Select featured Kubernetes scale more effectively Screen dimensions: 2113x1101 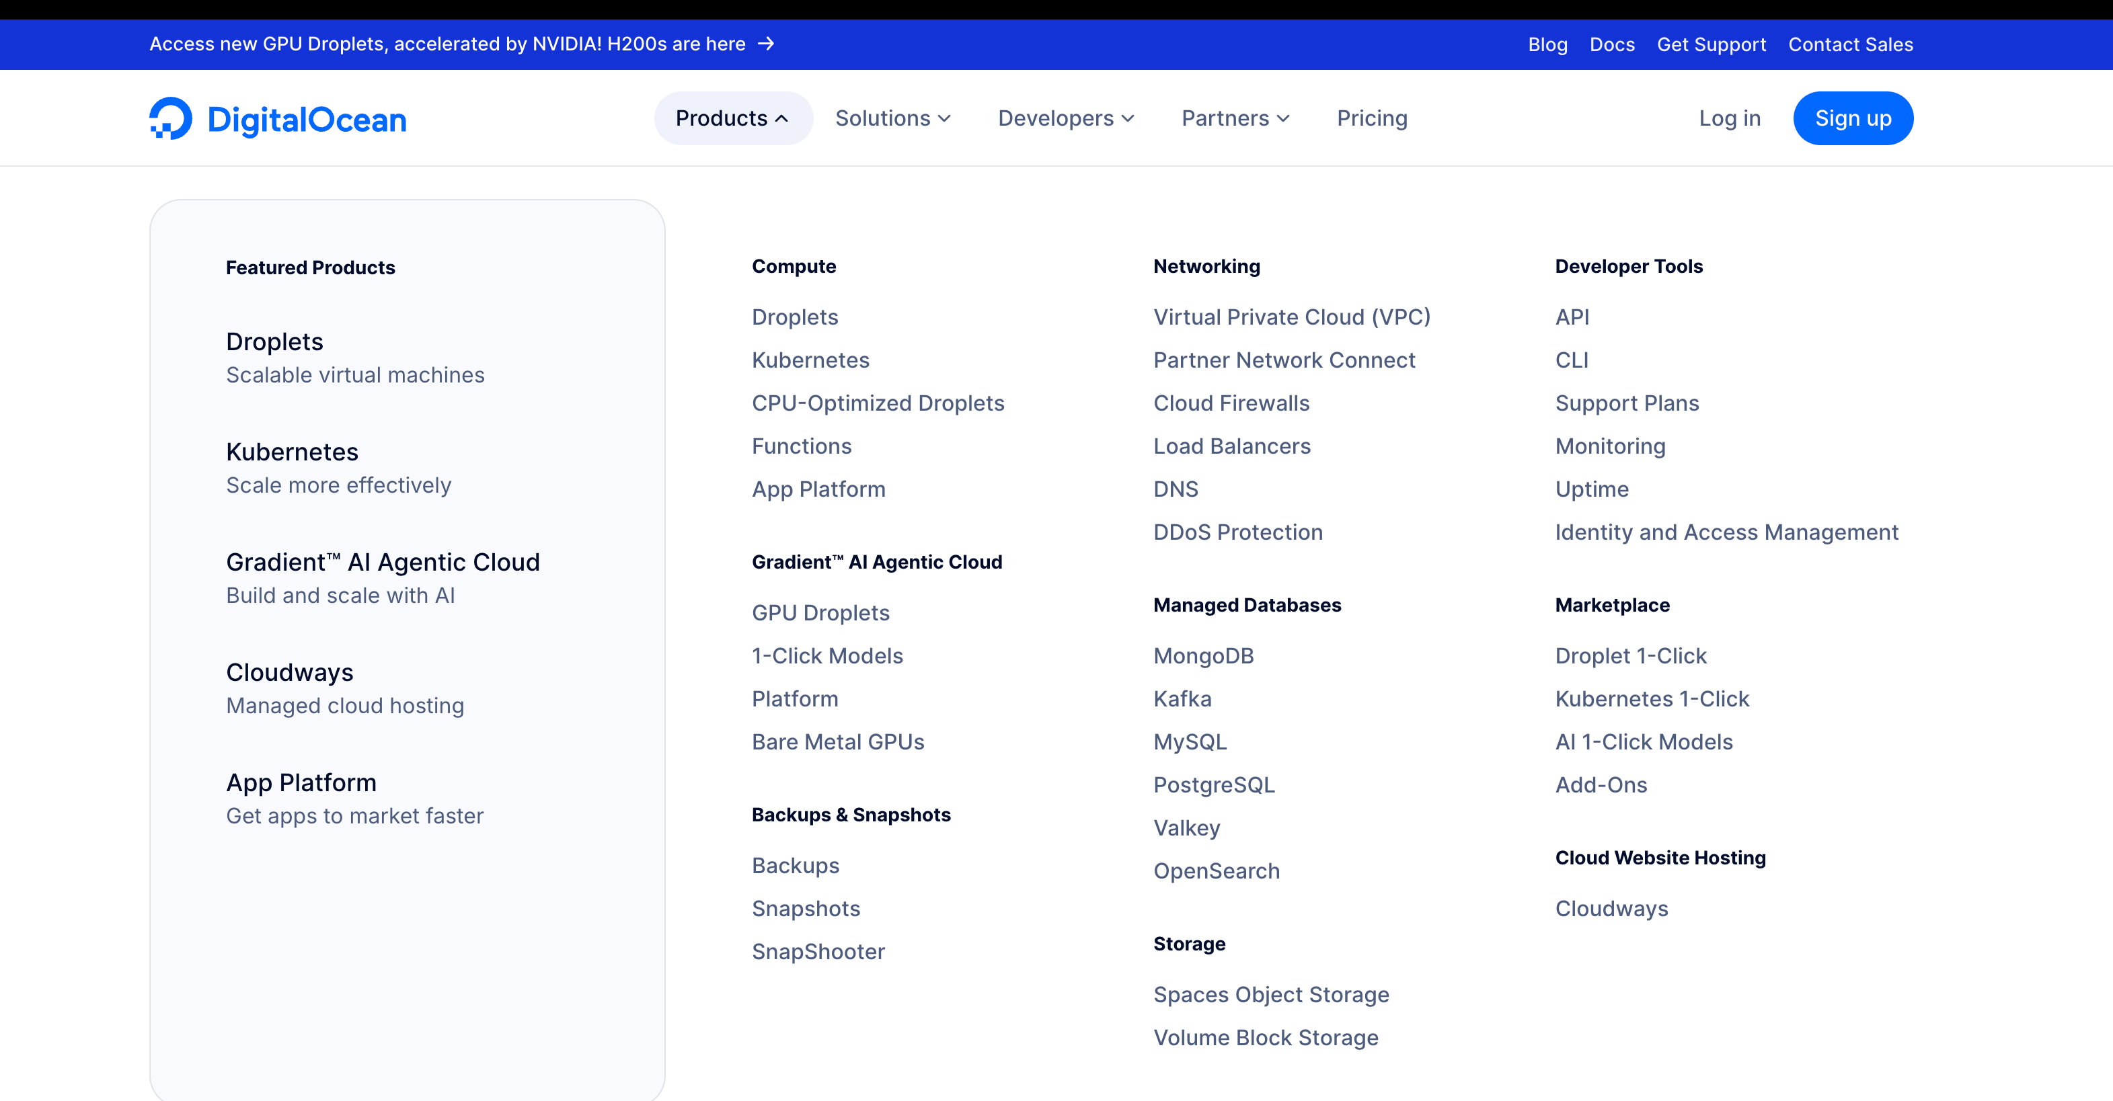click(x=339, y=468)
